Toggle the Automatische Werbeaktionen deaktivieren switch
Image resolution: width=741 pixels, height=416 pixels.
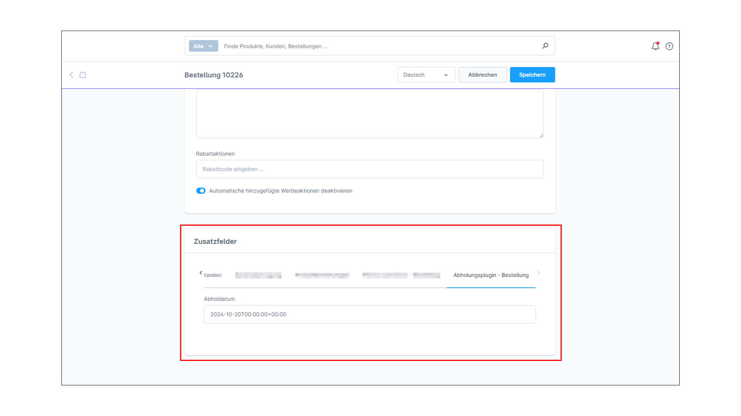[x=201, y=191]
